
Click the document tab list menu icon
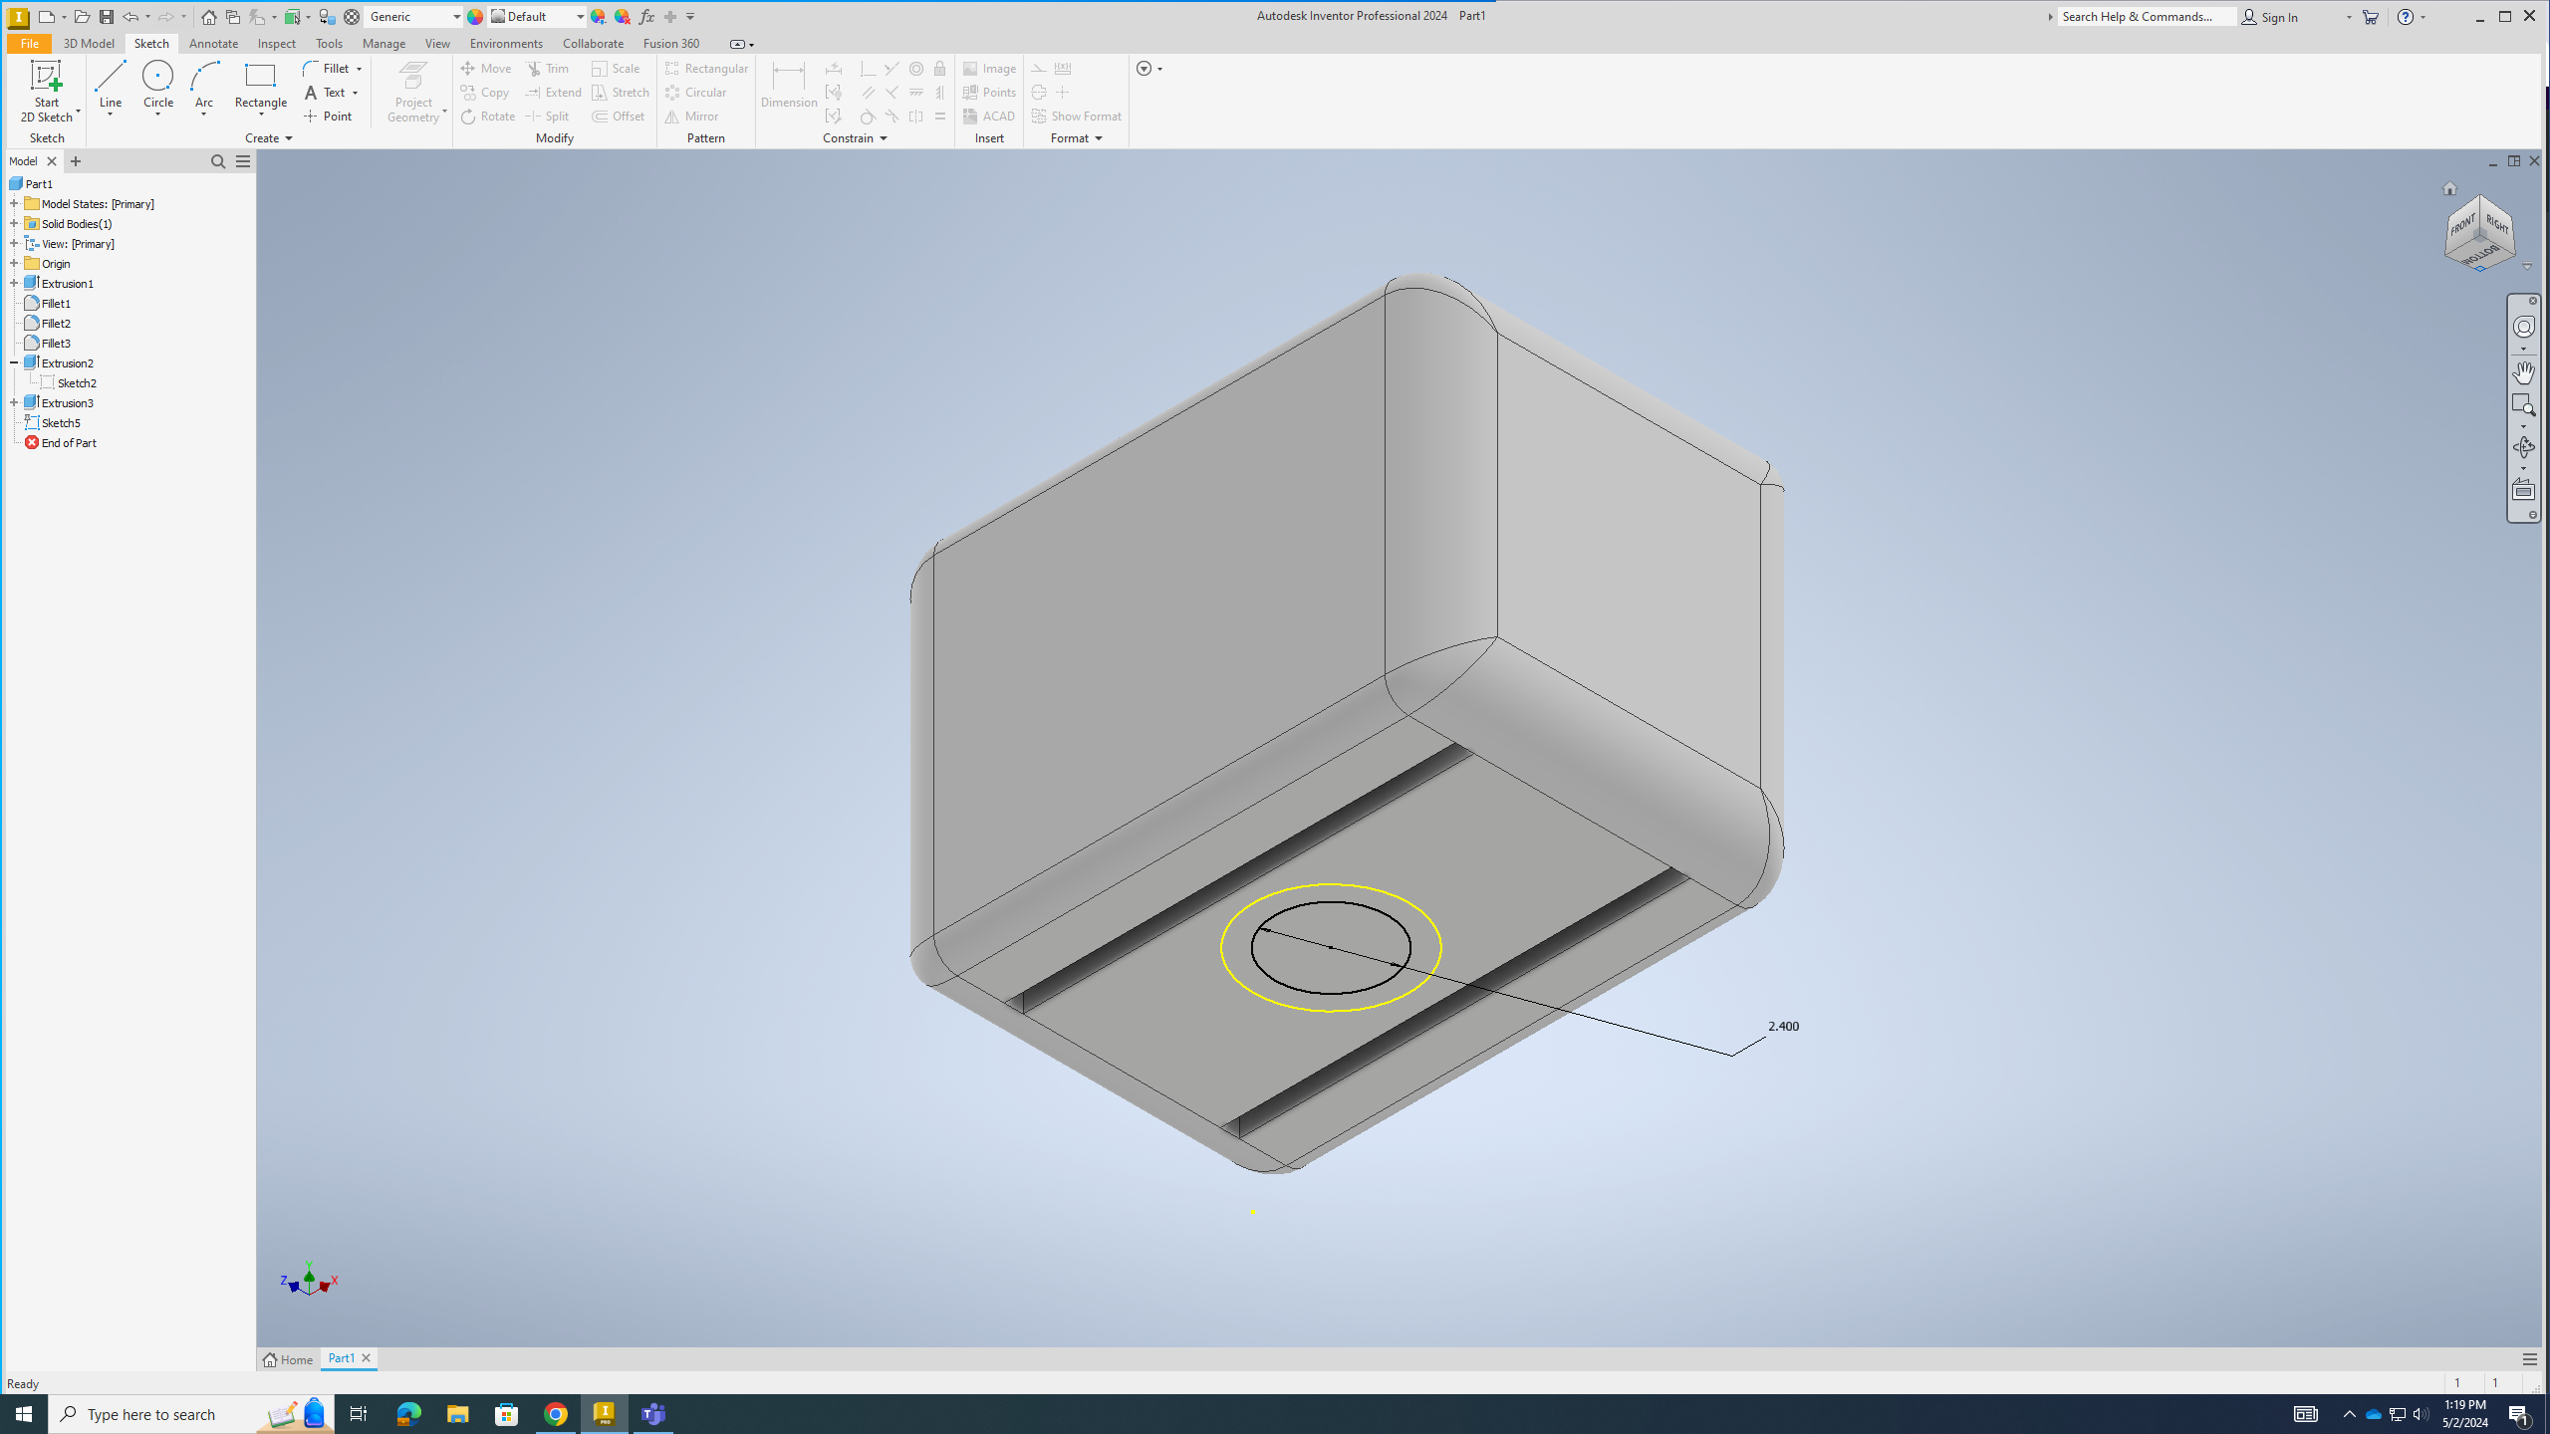(2529, 1359)
